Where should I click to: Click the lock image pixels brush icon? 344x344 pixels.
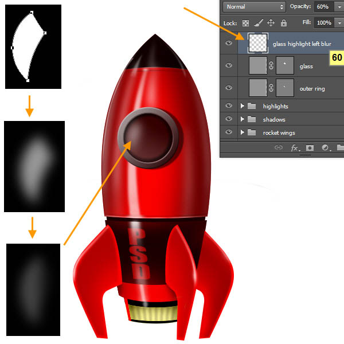coord(258,23)
